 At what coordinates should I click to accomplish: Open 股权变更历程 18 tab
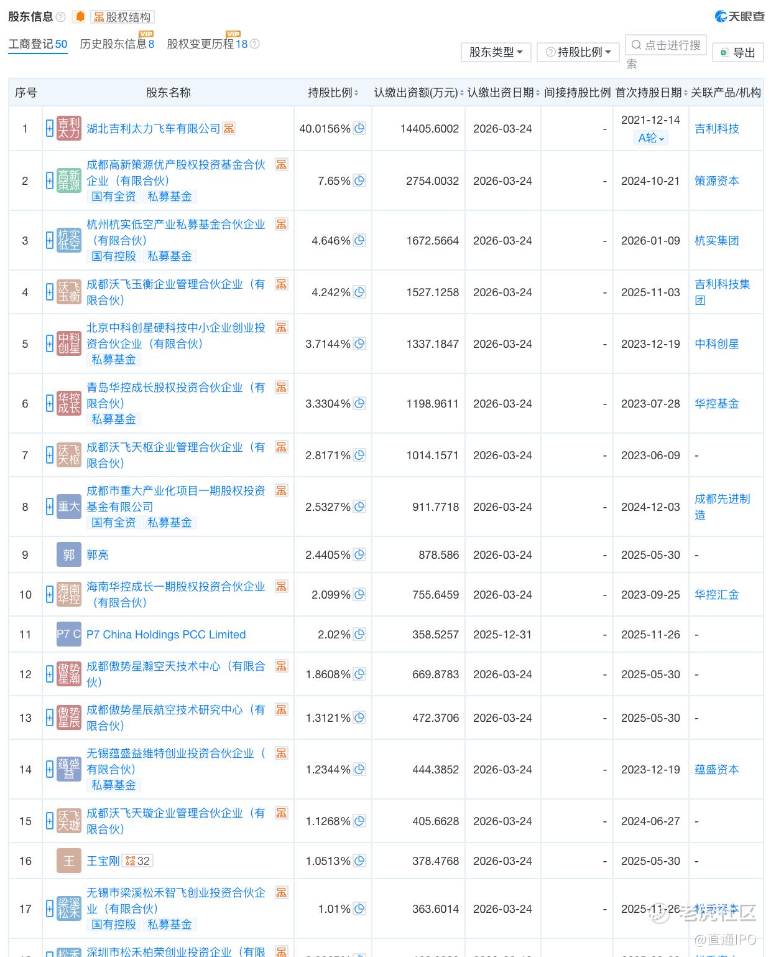207,44
